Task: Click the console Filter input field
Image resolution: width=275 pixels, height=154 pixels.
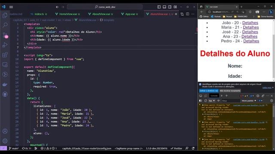Action: click(x=230, y=101)
